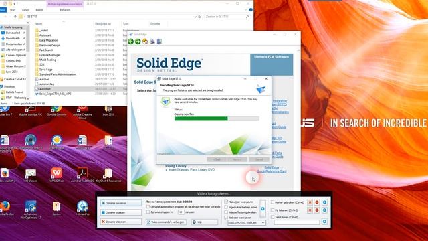Open Acrobat Reader DC desktop shortcut

(82, 175)
